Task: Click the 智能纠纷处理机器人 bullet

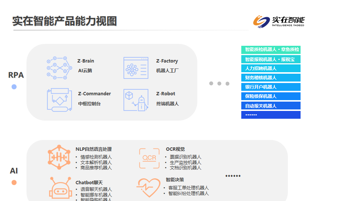Action: [x=188, y=194]
